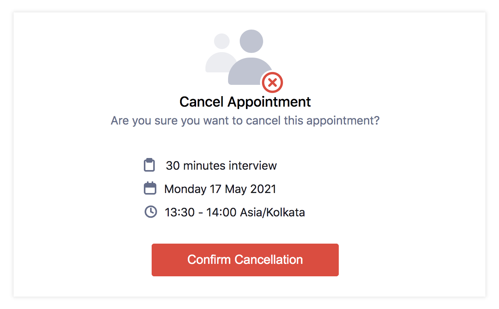The width and height of the screenshot is (499, 309).
Task: Click the weekday "Monday" in the date
Action: click(185, 189)
